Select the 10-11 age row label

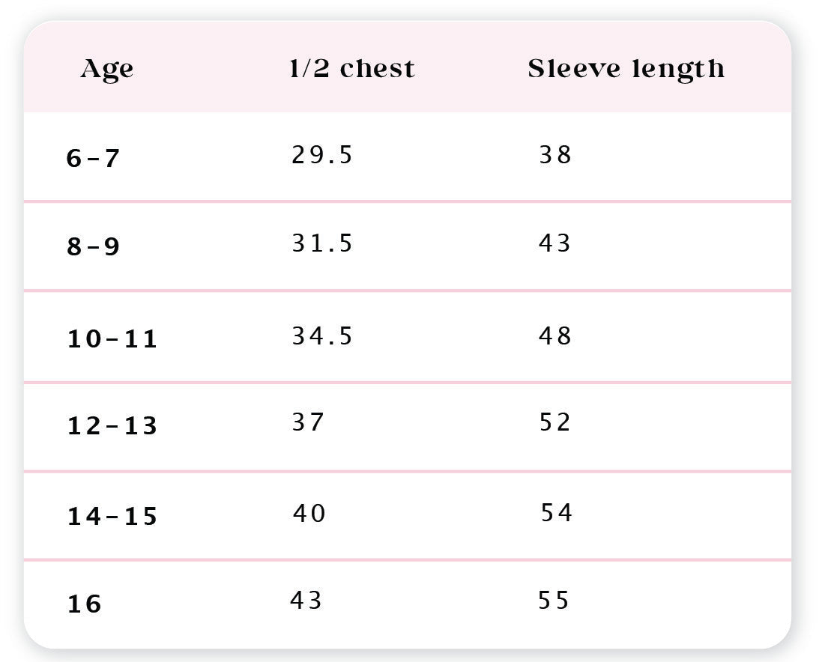pos(112,339)
